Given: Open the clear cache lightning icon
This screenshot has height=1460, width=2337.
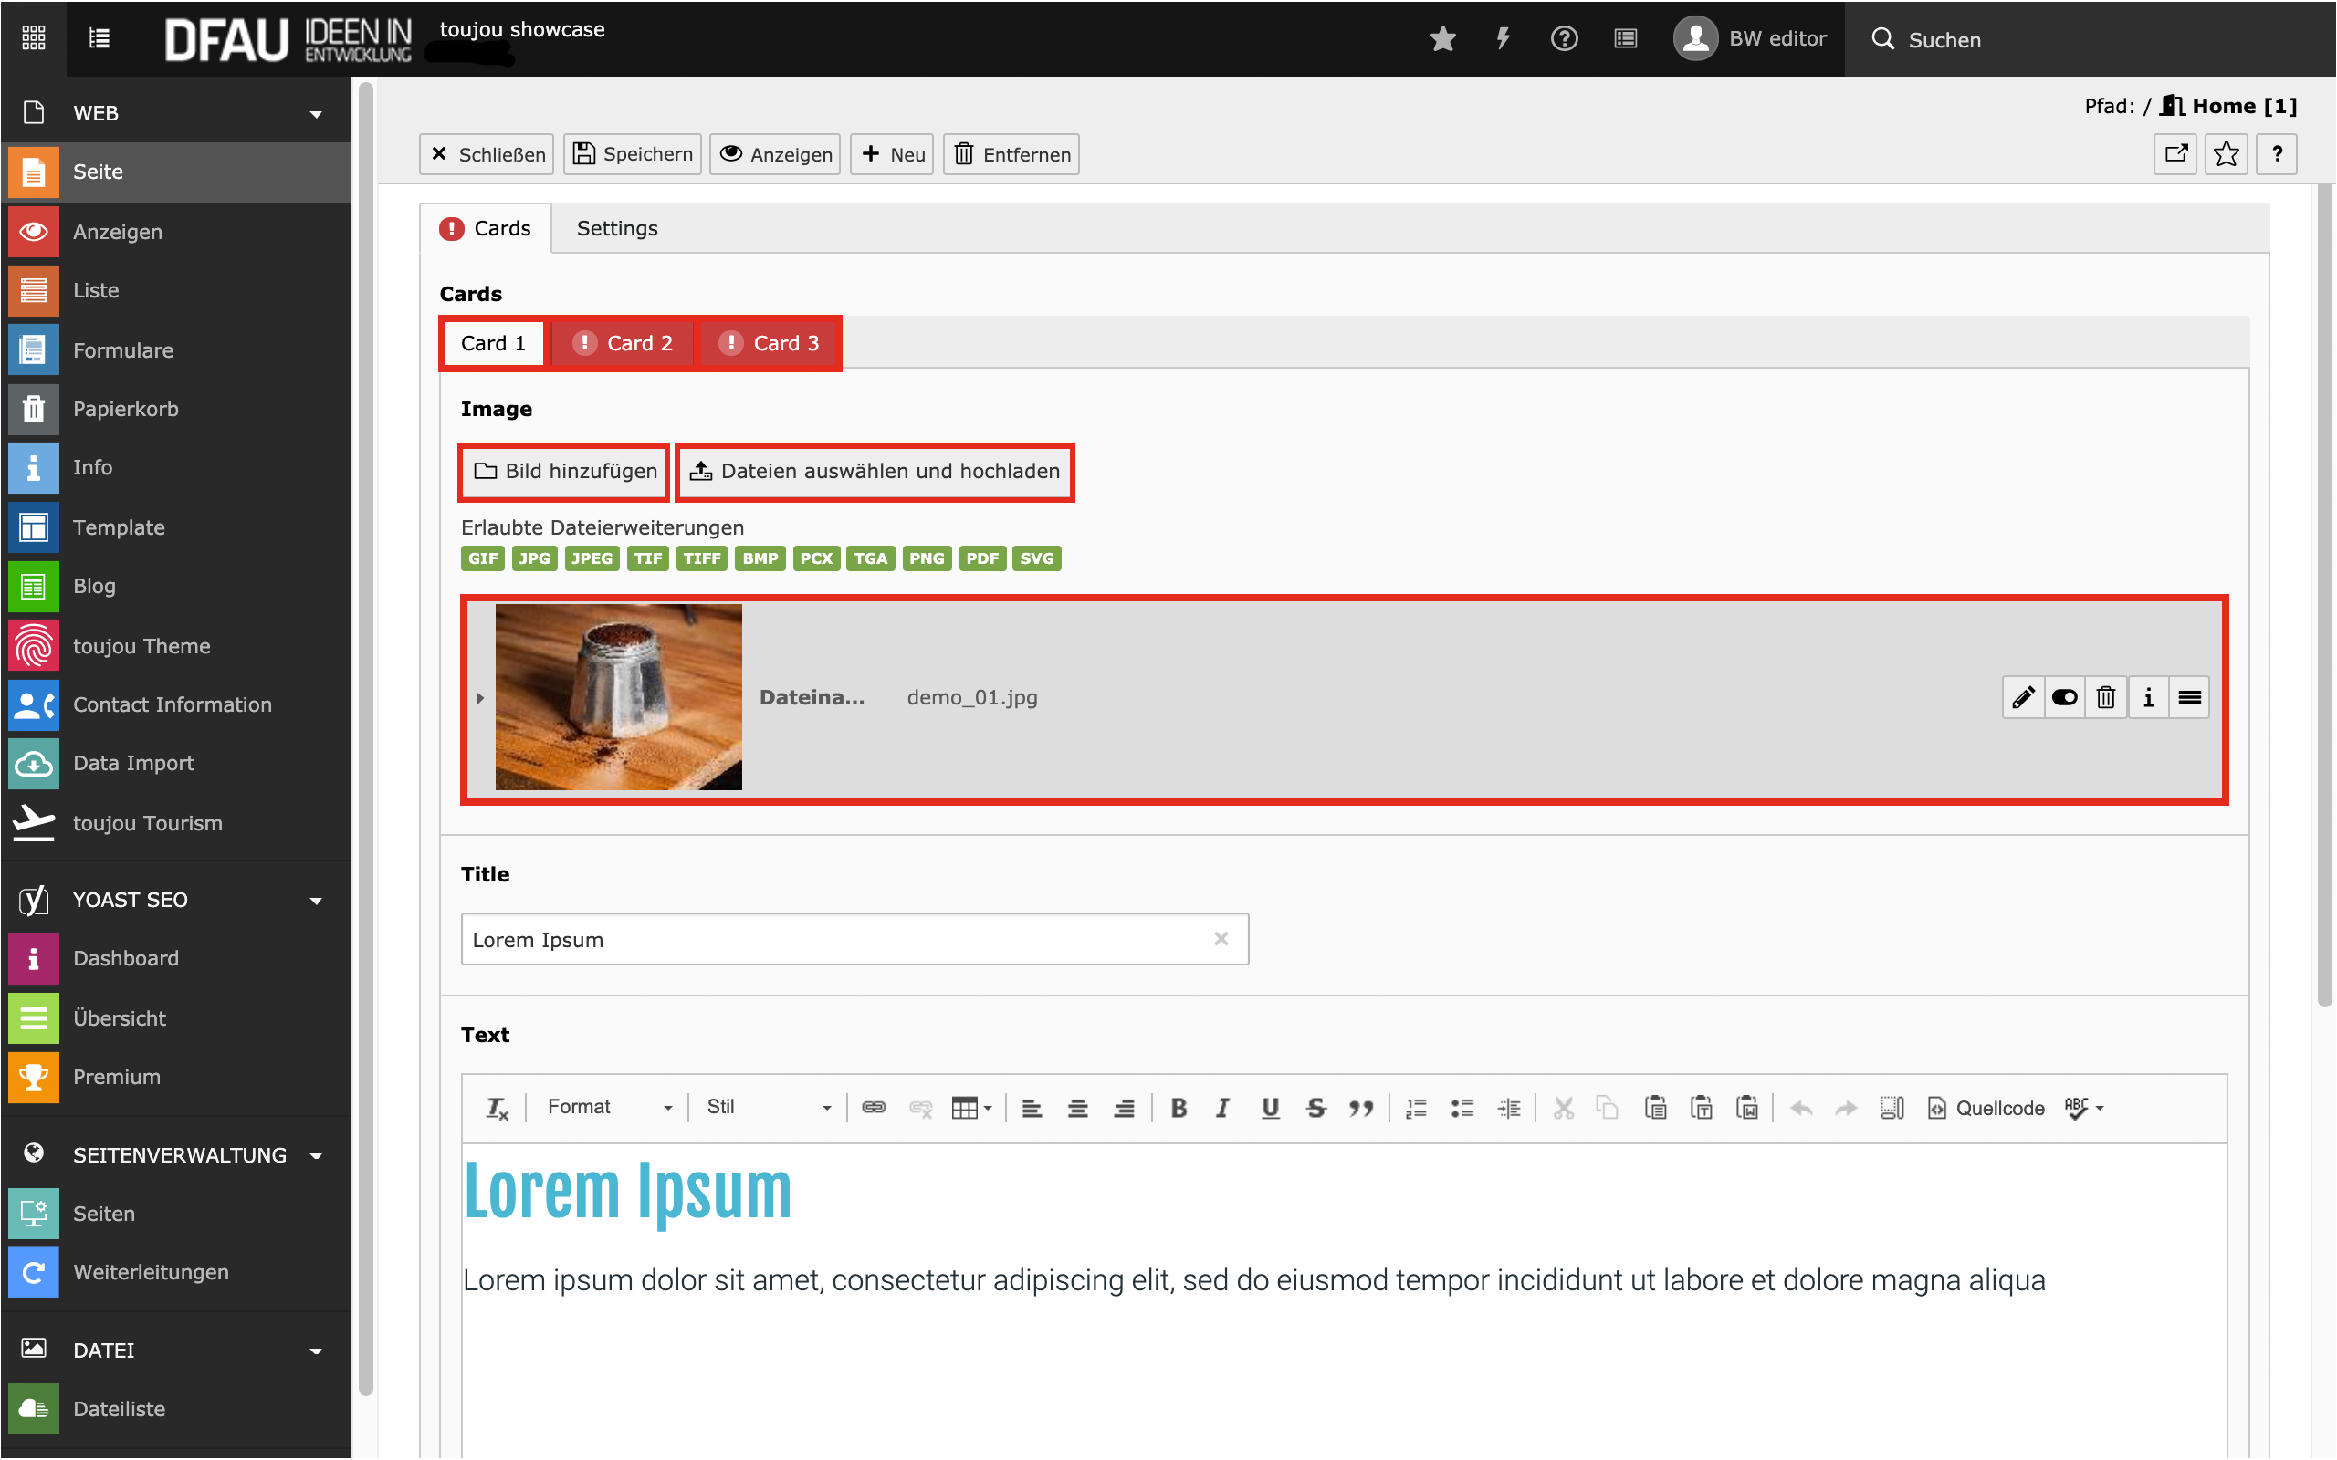Looking at the screenshot, I should (x=1504, y=38).
